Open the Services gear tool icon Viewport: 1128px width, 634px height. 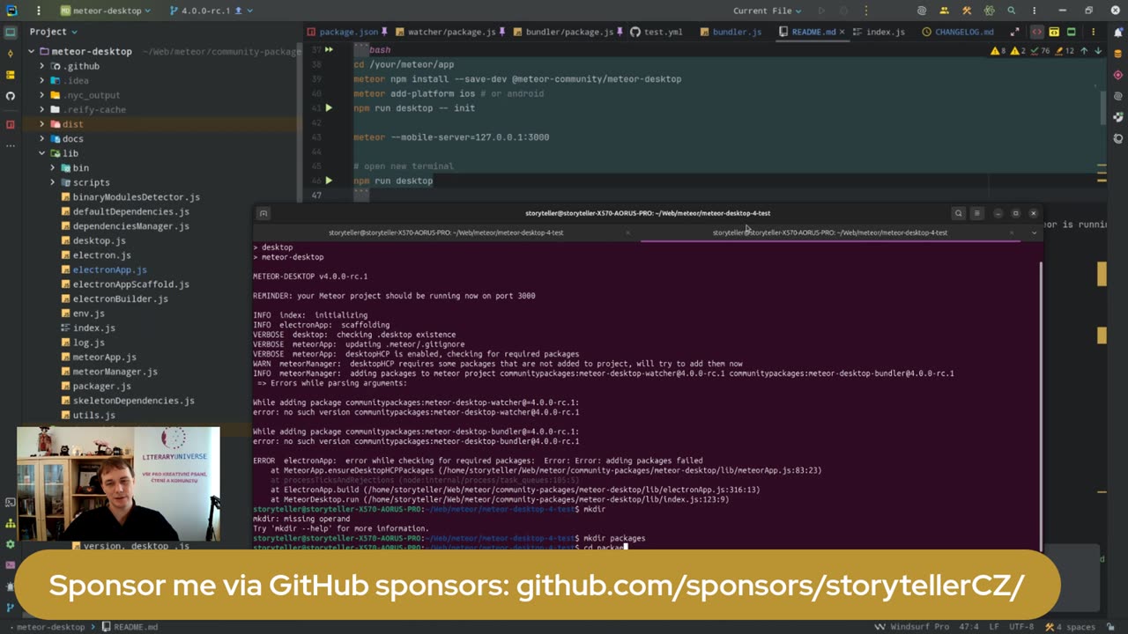coord(11,544)
